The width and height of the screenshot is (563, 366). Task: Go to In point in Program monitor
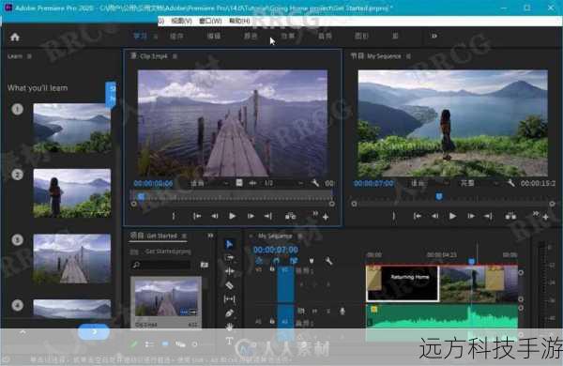click(417, 216)
